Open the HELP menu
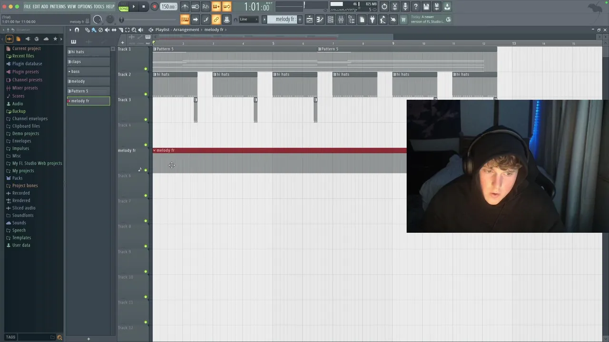The height and width of the screenshot is (342, 609). (110, 7)
